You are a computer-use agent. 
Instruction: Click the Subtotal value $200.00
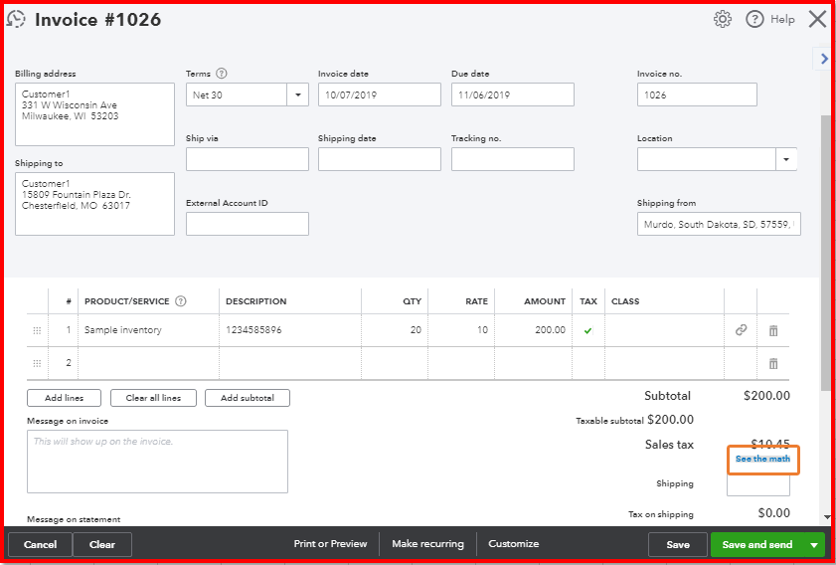click(766, 396)
